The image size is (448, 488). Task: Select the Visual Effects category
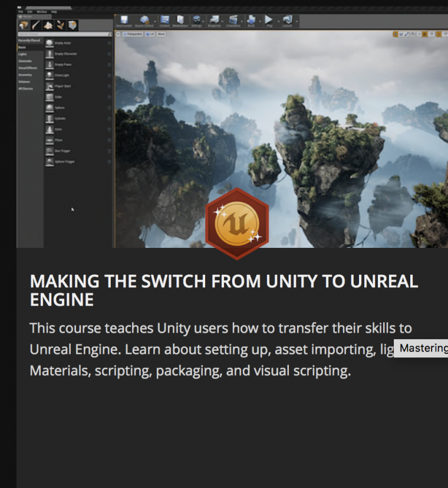click(30, 68)
